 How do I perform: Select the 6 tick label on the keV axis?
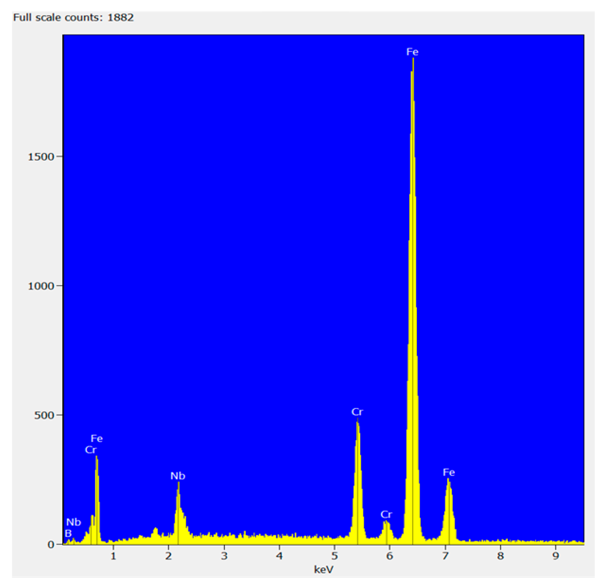click(390, 556)
